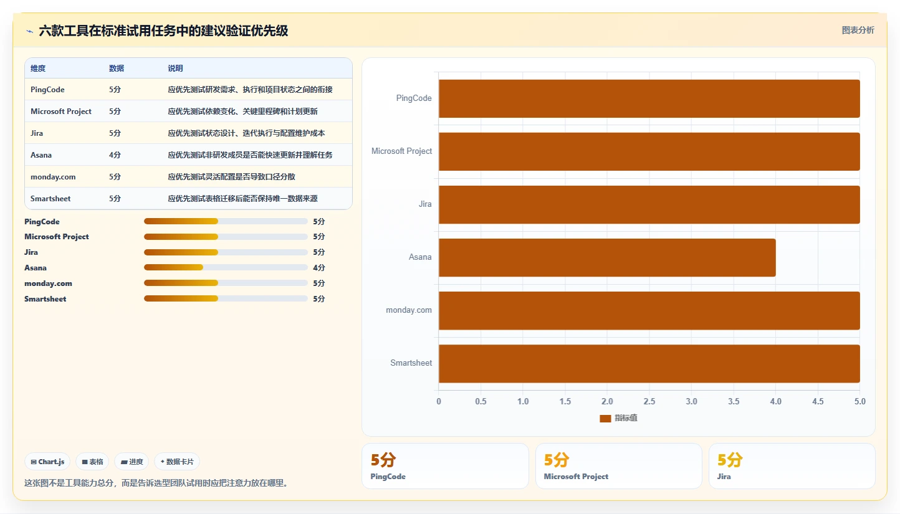The image size is (900, 514).
Task: Click Smartsheet table cell
Action: pyautogui.click(x=50, y=199)
